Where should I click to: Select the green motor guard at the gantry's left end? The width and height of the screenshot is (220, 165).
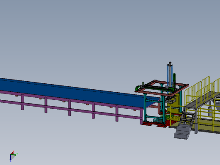pos(137,88)
